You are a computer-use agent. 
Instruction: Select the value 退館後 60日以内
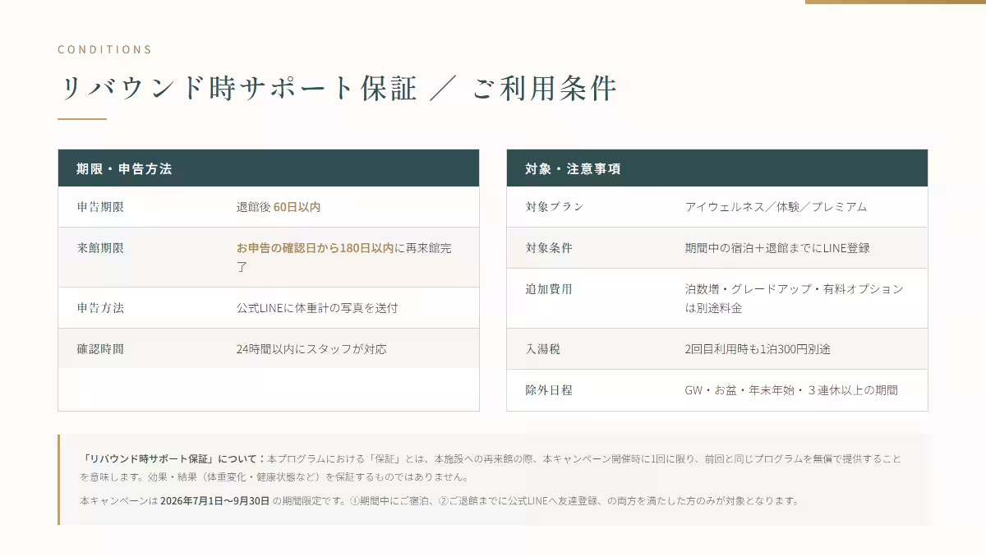[x=279, y=207]
